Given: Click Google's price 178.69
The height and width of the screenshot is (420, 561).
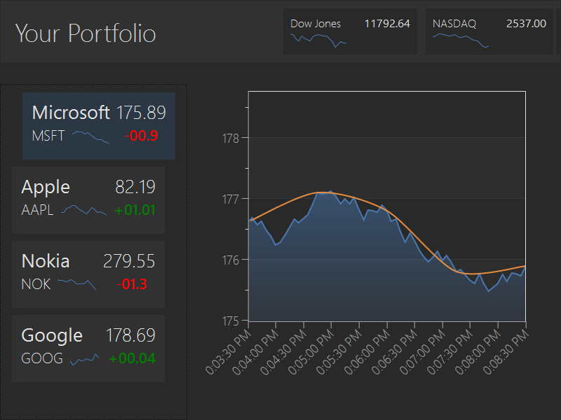Looking at the screenshot, I should click(x=130, y=335).
